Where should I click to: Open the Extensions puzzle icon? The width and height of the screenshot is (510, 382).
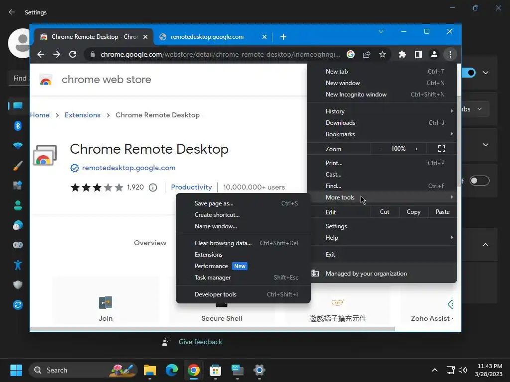tap(402, 54)
